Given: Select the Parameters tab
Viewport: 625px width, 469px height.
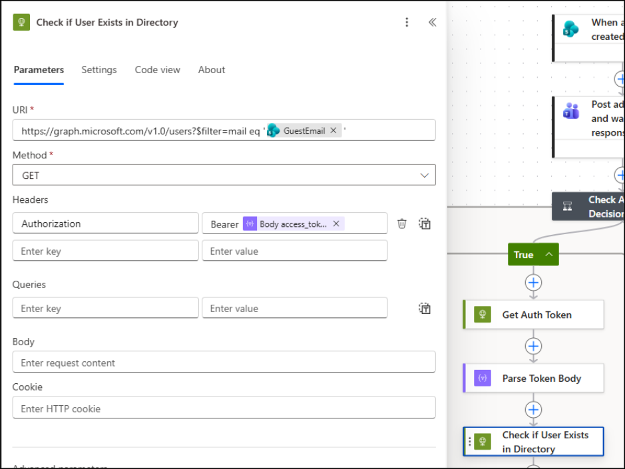Looking at the screenshot, I should 39,70.
